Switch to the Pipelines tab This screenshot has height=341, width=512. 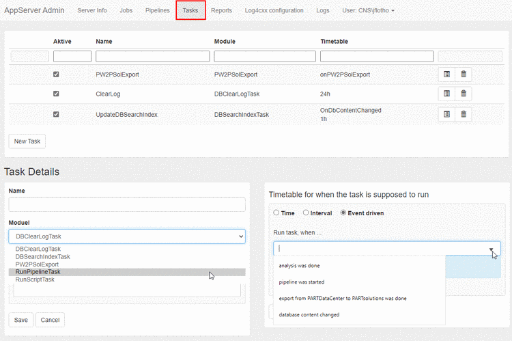[x=158, y=11]
